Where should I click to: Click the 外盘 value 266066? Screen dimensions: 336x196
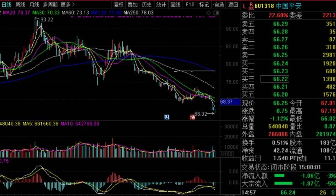point(278,134)
